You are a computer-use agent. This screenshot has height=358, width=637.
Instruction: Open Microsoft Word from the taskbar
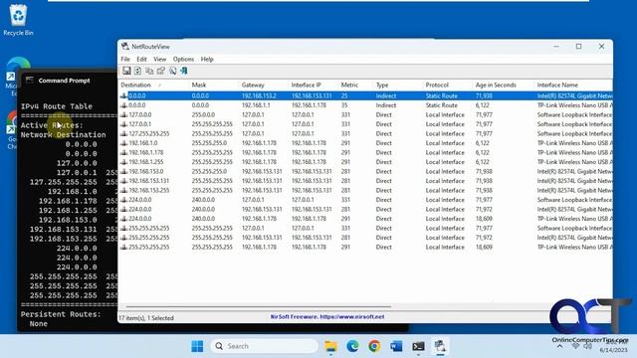click(x=396, y=346)
